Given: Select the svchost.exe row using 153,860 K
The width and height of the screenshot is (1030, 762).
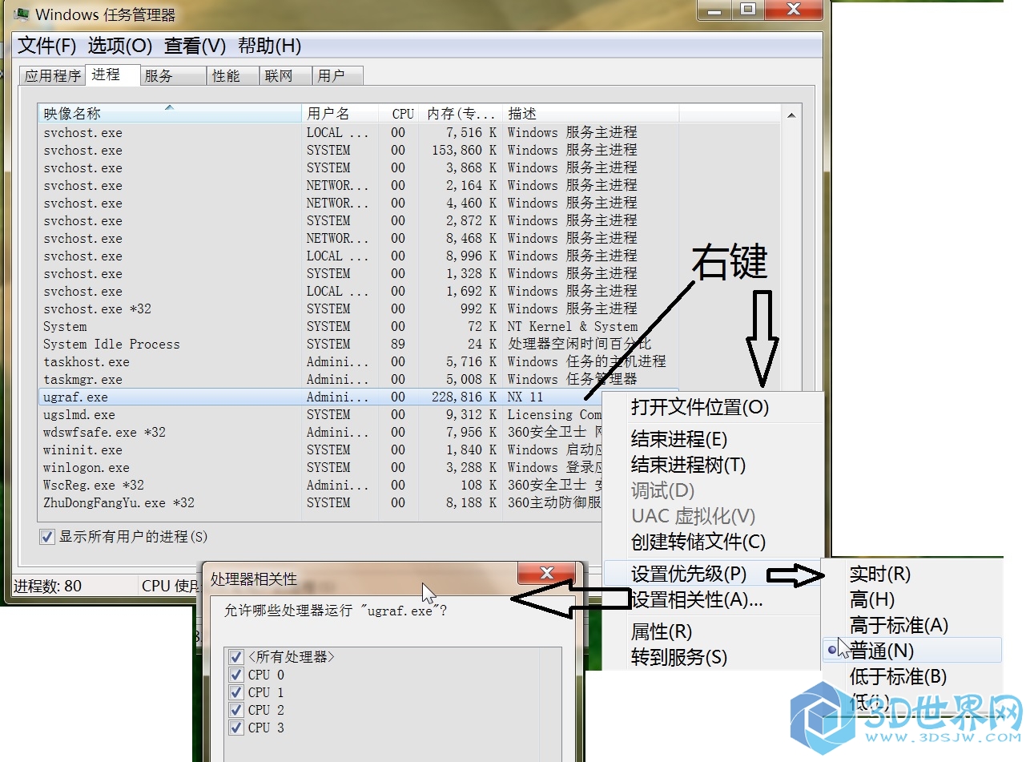Looking at the screenshot, I should (359, 151).
